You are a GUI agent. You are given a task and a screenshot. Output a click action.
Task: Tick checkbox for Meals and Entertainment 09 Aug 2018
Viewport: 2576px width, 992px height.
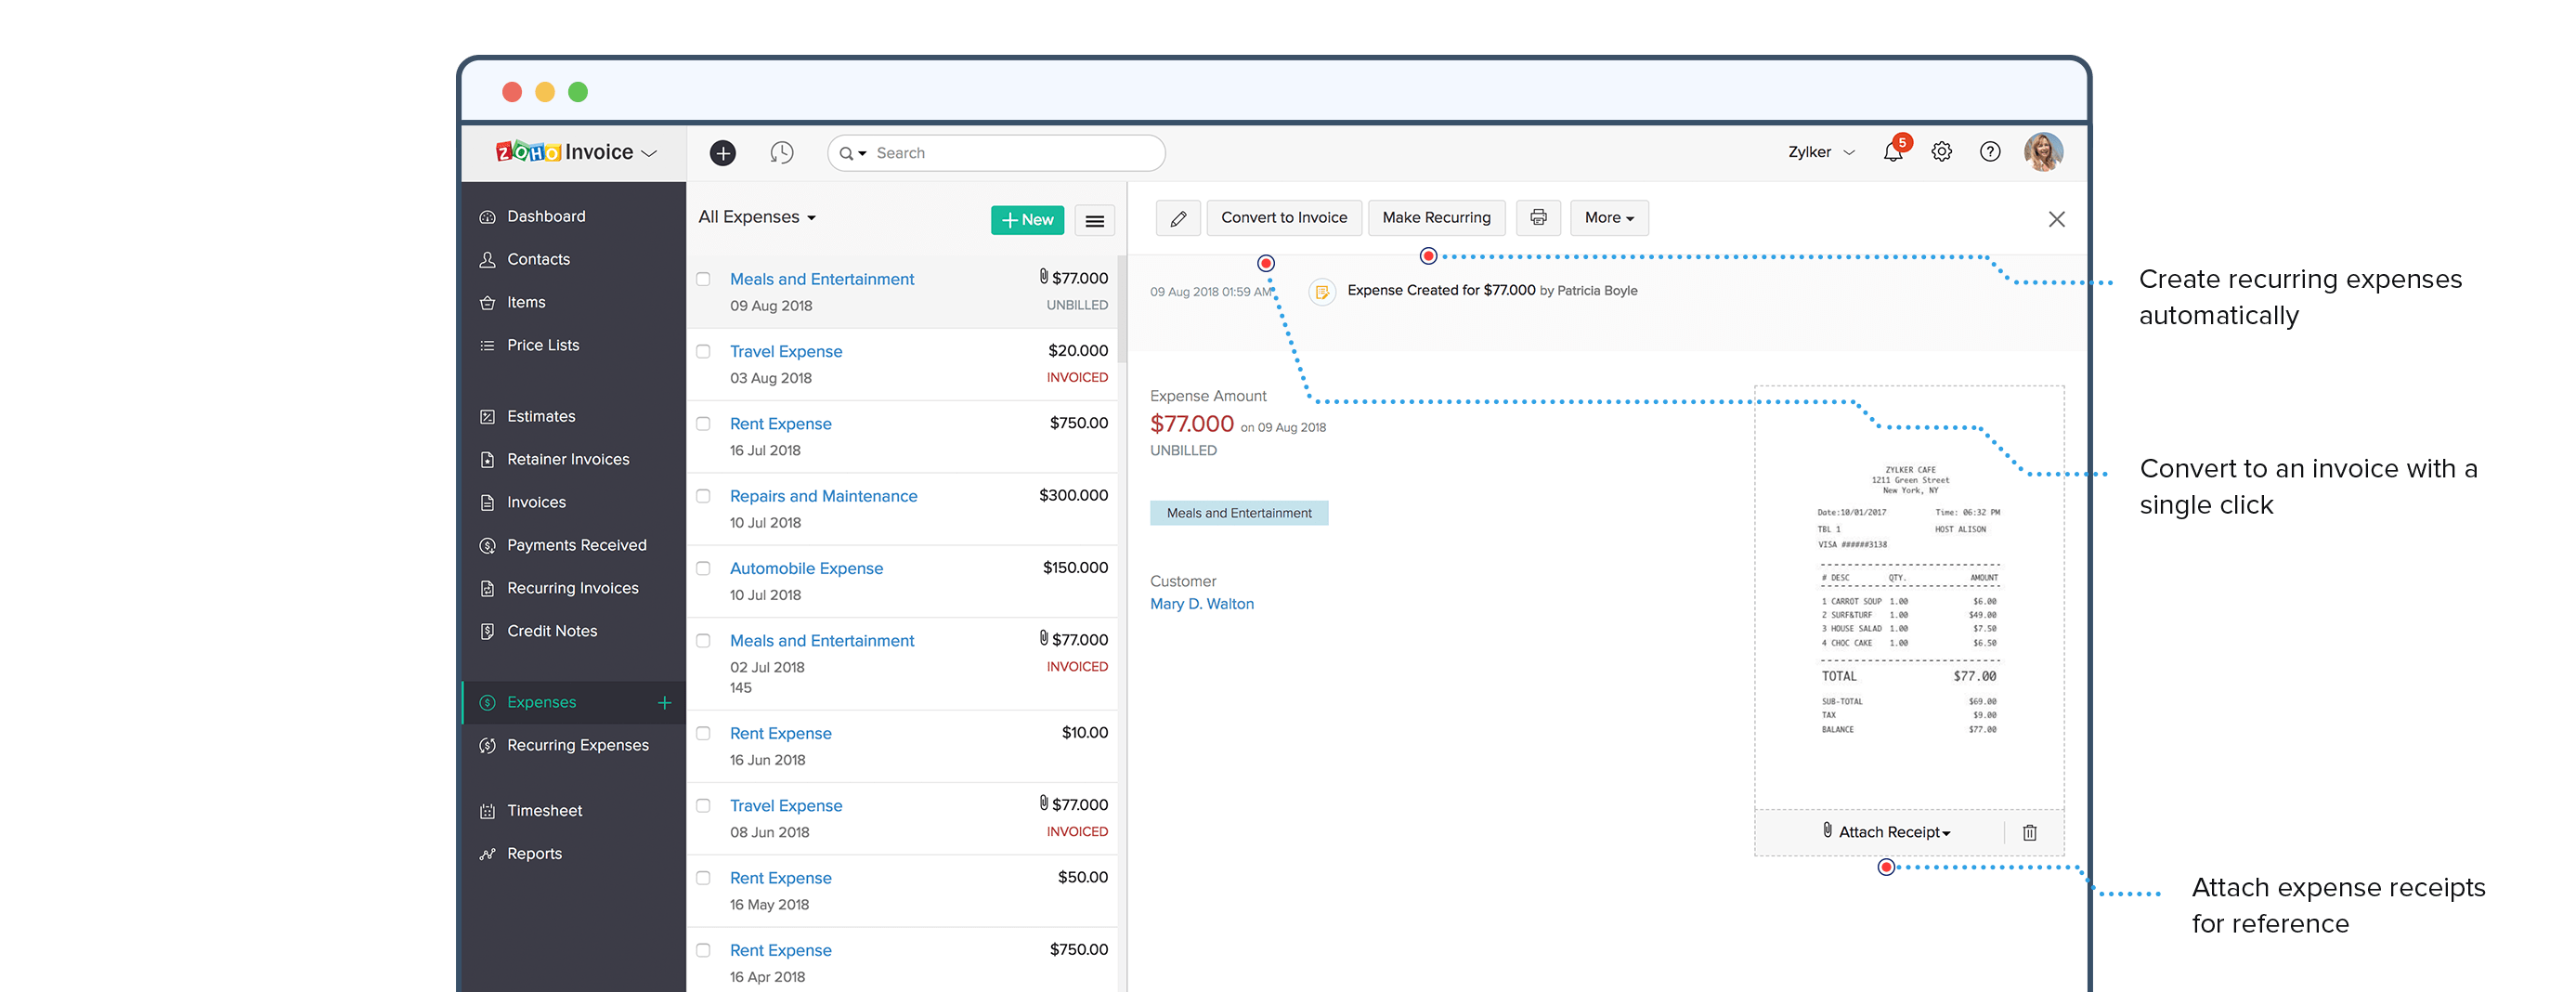pos(703,280)
